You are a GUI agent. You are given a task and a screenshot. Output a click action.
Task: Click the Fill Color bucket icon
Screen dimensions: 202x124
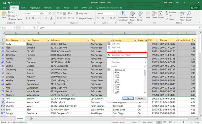point(46,18)
